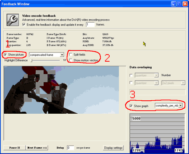This screenshot has height=154, width=189.
Task: Click the Bits value 12669
Action: point(105,34)
